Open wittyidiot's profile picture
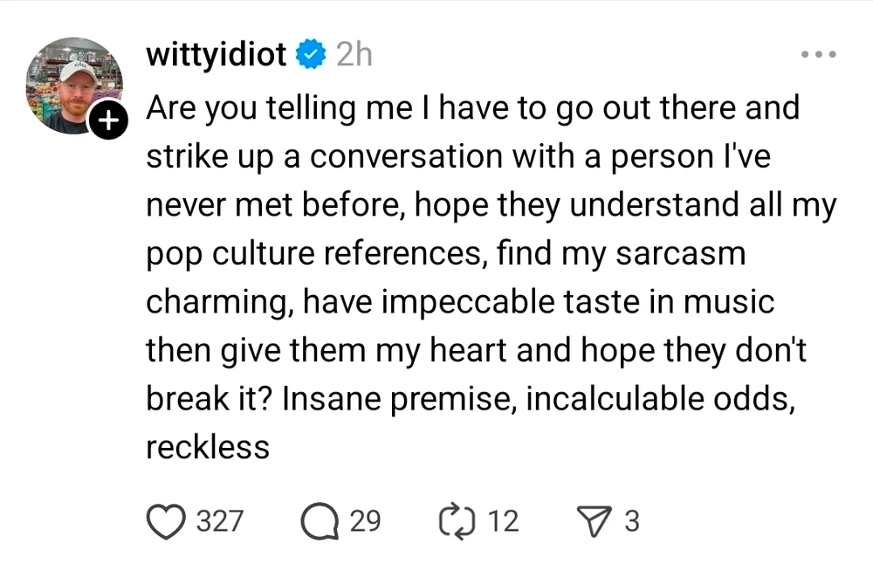The height and width of the screenshot is (571, 873). pos(72,86)
